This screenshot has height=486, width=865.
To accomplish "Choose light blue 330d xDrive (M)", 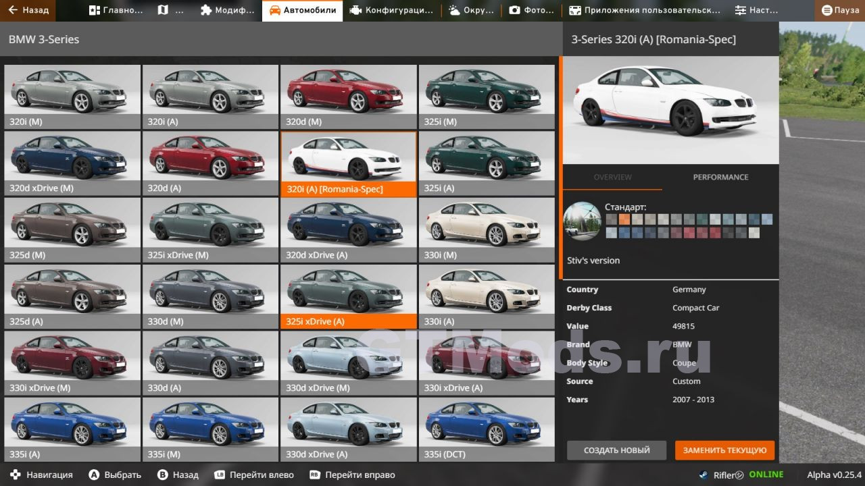I will coord(348,362).
